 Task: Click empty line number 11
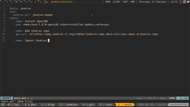3,37
